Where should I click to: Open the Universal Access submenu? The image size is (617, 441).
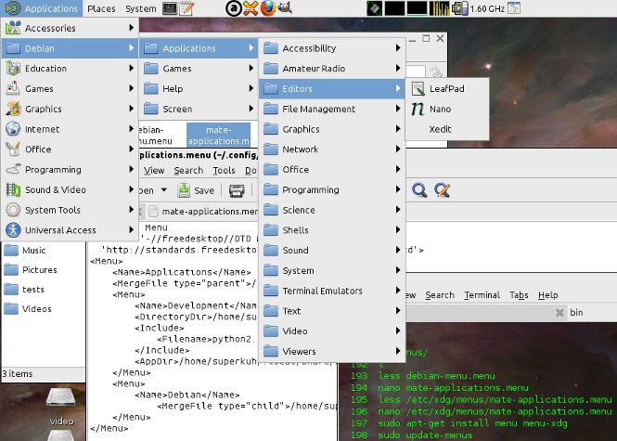[x=70, y=230]
